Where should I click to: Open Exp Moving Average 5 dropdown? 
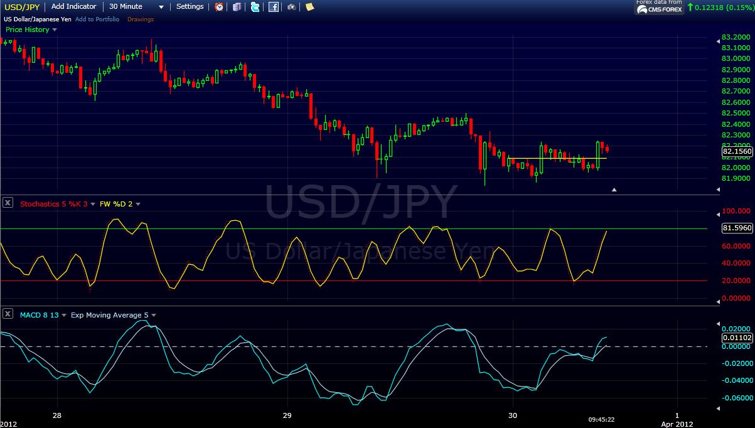click(154, 316)
